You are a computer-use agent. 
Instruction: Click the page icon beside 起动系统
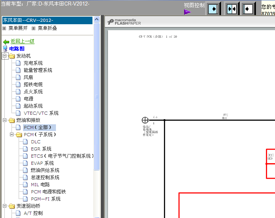tap(18, 106)
